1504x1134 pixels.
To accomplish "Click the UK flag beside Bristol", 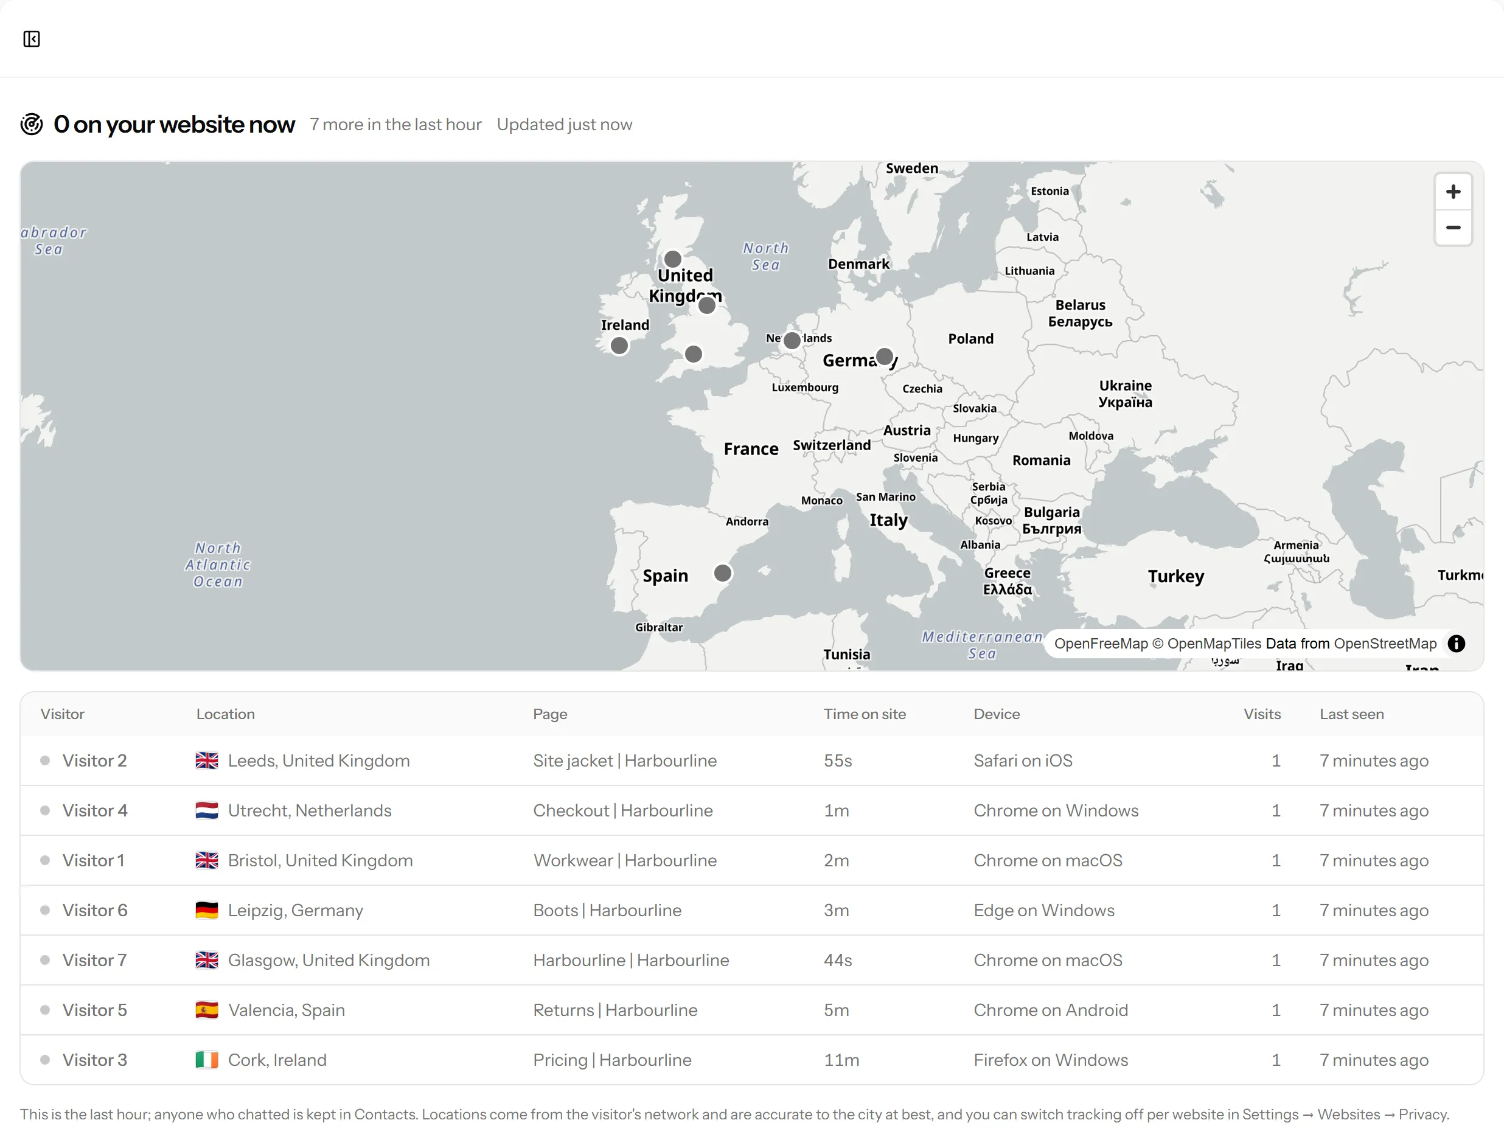I will pyautogui.click(x=207, y=860).
